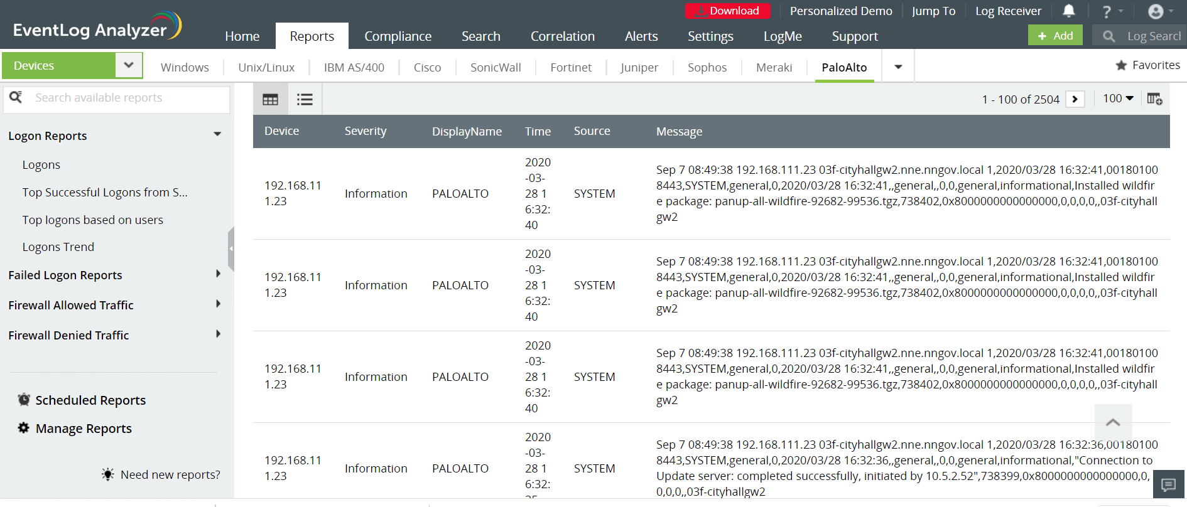Open the notifications bell
1187x507 pixels.
(x=1069, y=11)
